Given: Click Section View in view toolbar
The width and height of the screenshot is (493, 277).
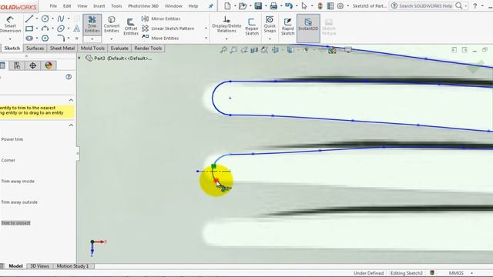Looking at the screenshot, I should click(254, 49).
